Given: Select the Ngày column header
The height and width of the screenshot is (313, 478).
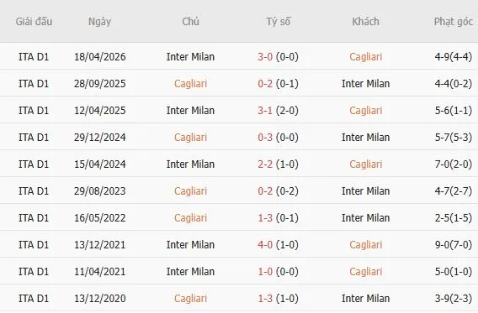Looking at the screenshot, I should coord(99,22).
